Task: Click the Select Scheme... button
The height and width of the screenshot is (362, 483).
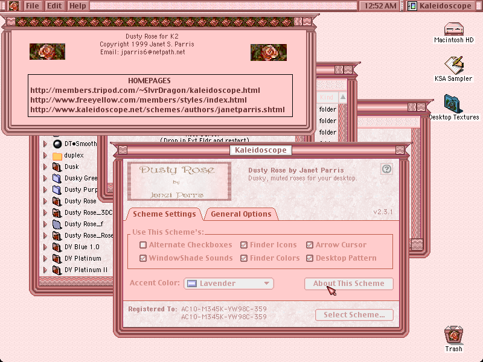Action: click(x=354, y=315)
